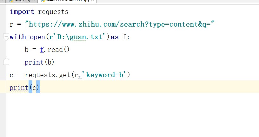The height and width of the screenshot is (137, 259).
Task: Close the active .py editor tab
Action: [x=93, y=1]
